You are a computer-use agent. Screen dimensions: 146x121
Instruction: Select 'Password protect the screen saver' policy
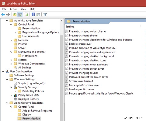pyautogui.click(x=89, y=77)
